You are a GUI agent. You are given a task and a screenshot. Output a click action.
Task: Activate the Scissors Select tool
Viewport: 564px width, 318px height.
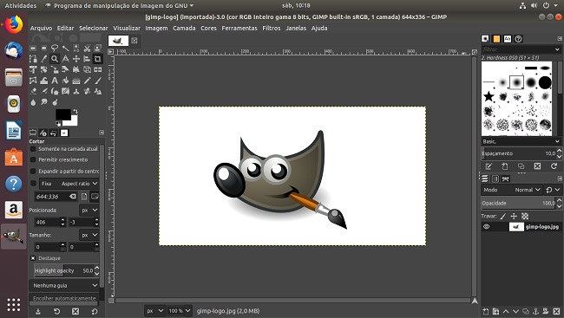(87, 49)
